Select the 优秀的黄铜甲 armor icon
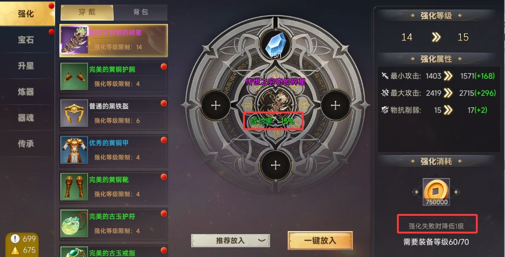The image size is (505, 257). (x=74, y=150)
